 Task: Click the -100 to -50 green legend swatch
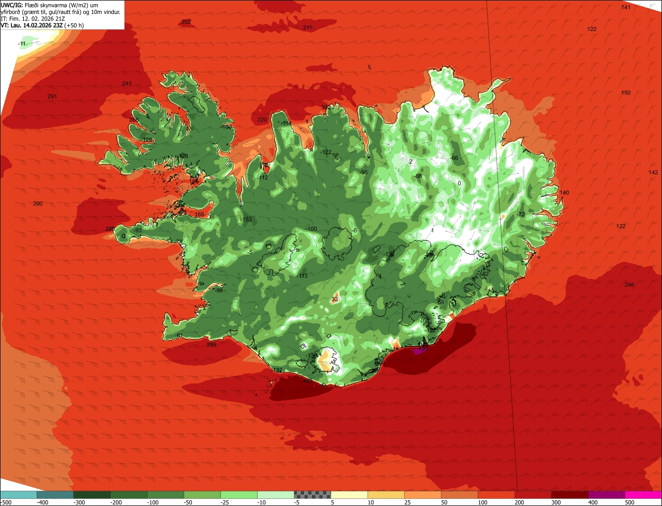click(165, 495)
